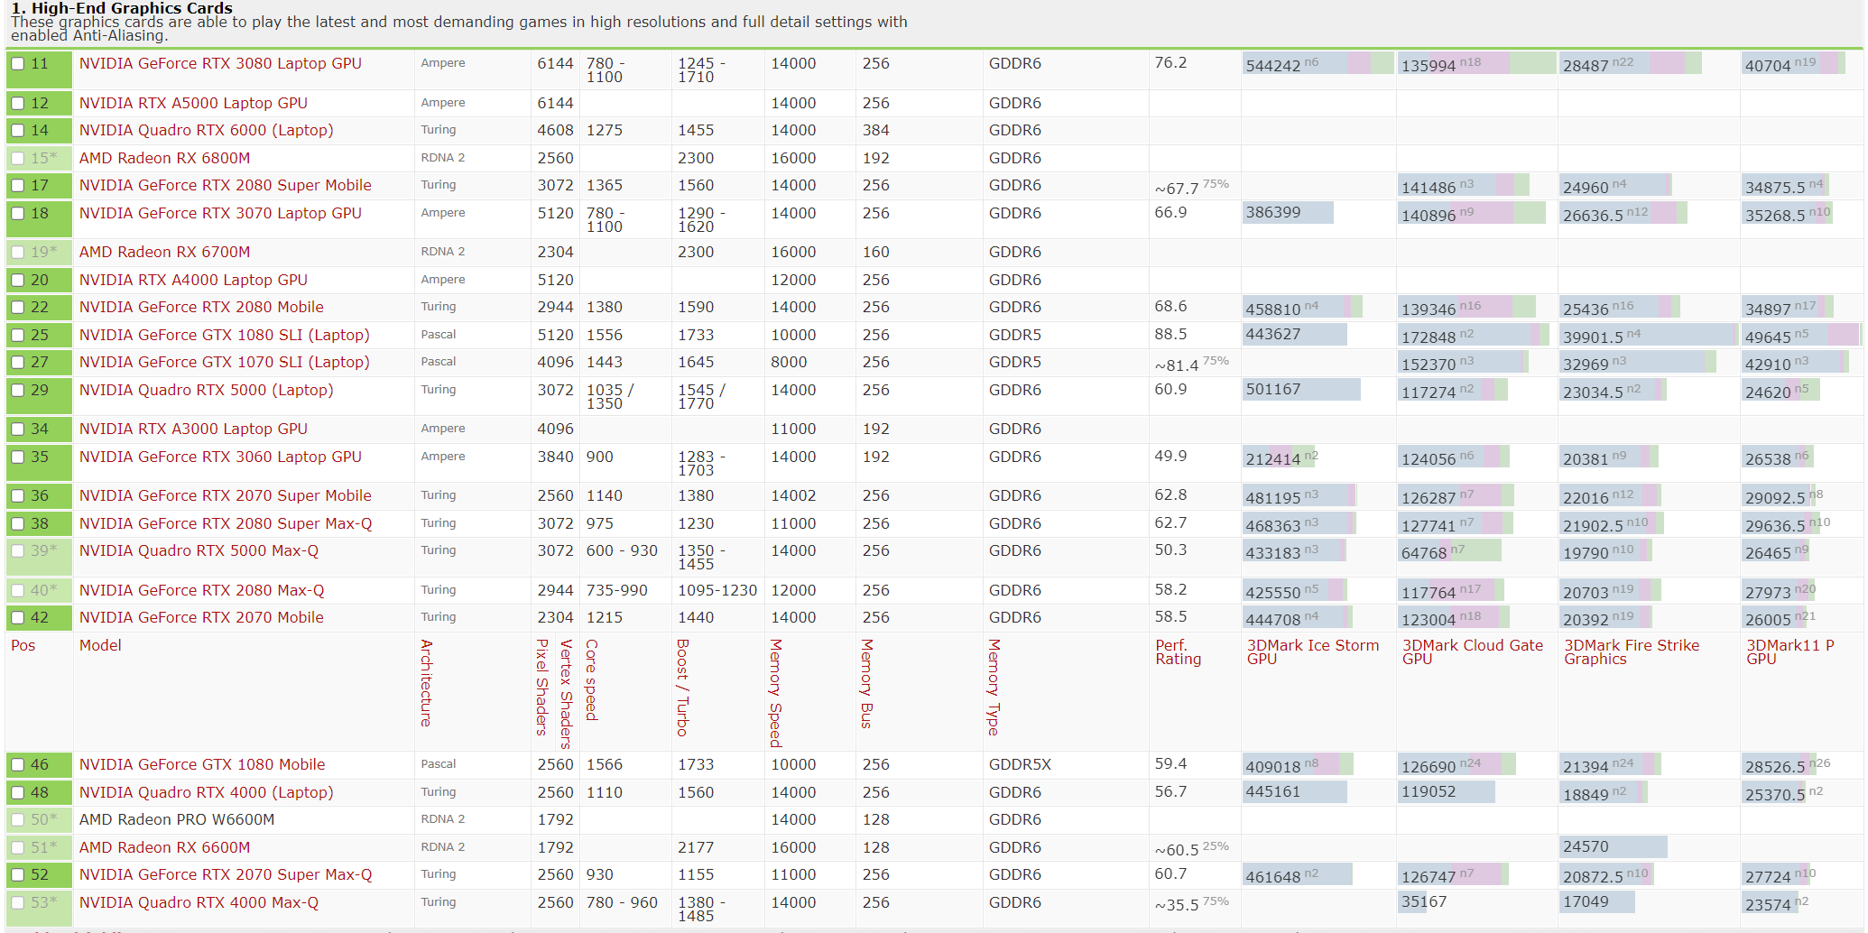This screenshot has height=933, width=1868.
Task: Sort by Pixel Shaders header
Action: pos(542,688)
